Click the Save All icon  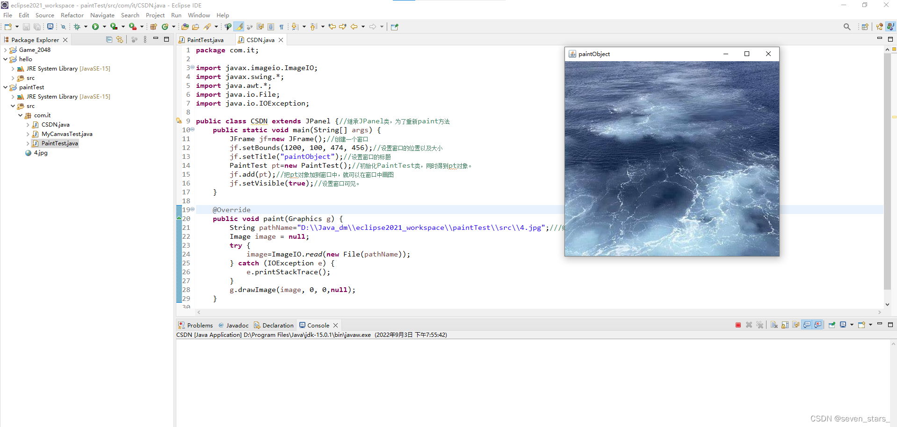point(37,27)
